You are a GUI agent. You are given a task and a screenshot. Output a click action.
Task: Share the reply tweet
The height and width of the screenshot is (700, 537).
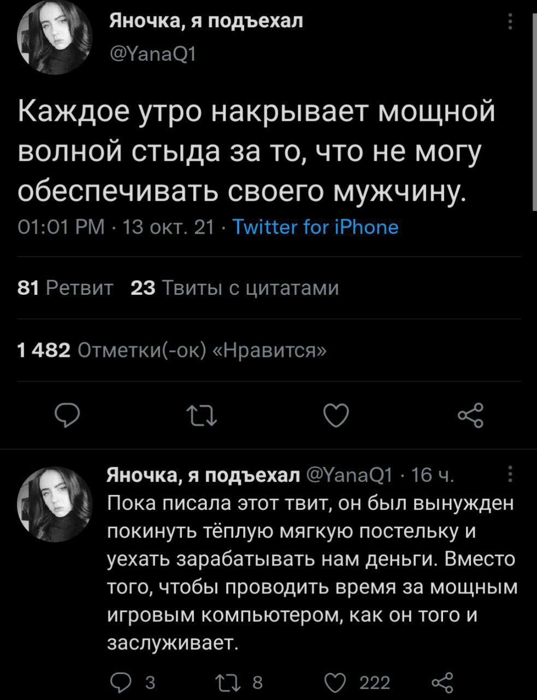coord(442,682)
